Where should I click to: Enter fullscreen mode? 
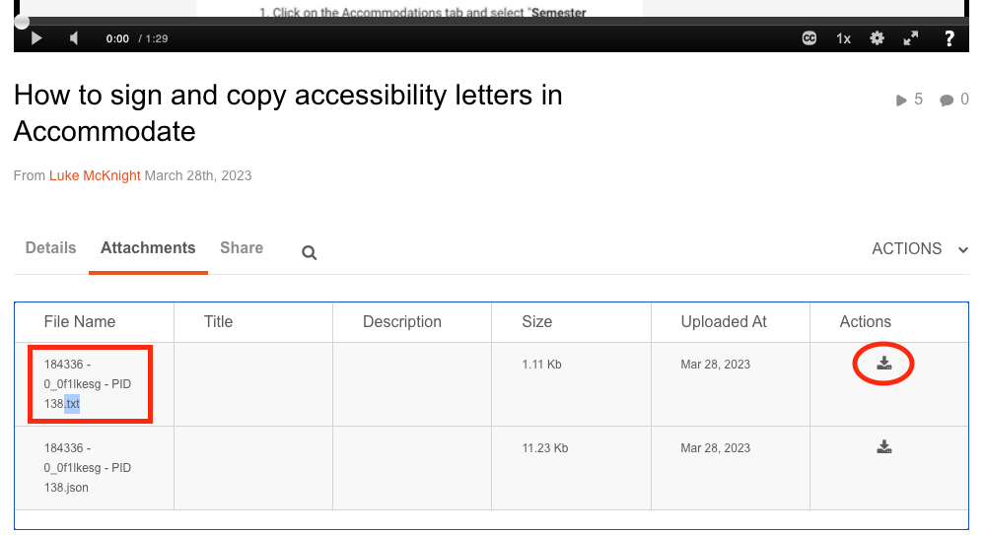click(x=911, y=38)
